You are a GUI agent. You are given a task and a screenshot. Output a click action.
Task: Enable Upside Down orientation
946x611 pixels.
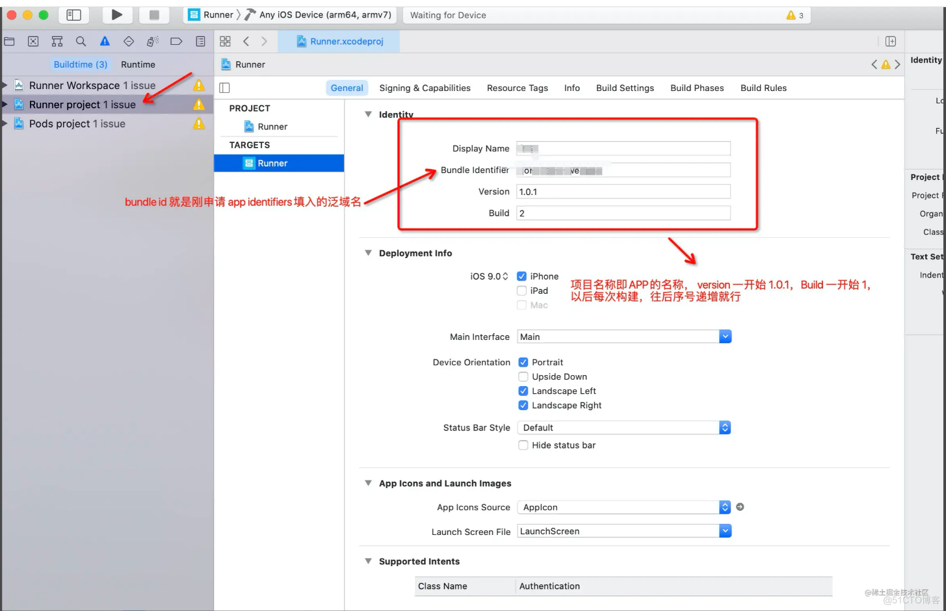click(523, 376)
